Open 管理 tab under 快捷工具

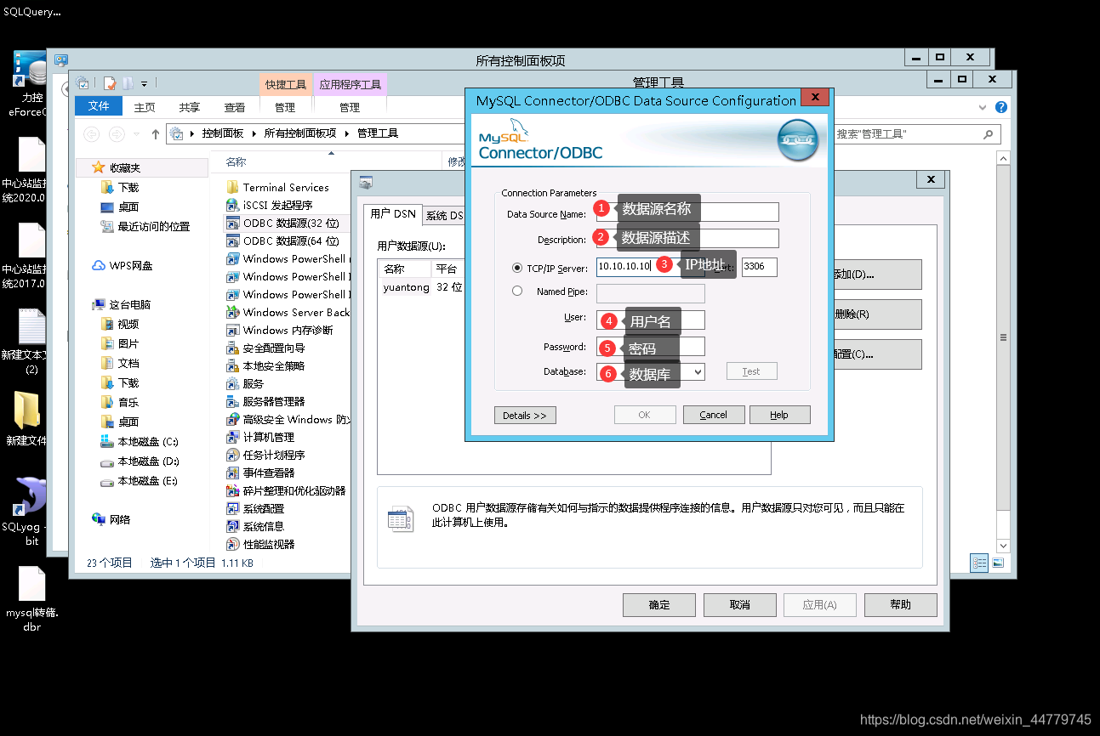(285, 107)
